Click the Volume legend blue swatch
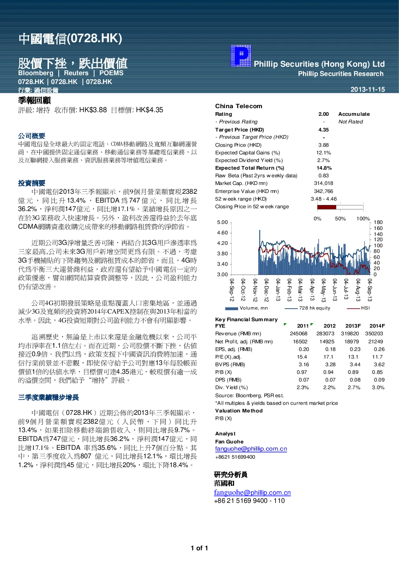The width and height of the screenshot is (399, 564). point(232,308)
